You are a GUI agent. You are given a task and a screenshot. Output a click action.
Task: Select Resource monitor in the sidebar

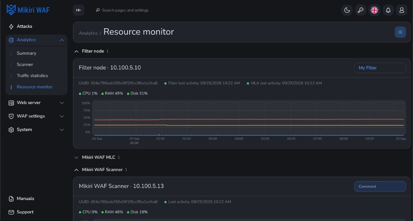[35, 87]
